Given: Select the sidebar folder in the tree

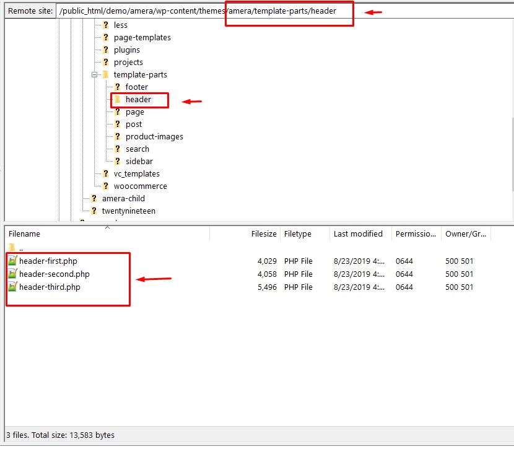Looking at the screenshot, I should 138,161.
